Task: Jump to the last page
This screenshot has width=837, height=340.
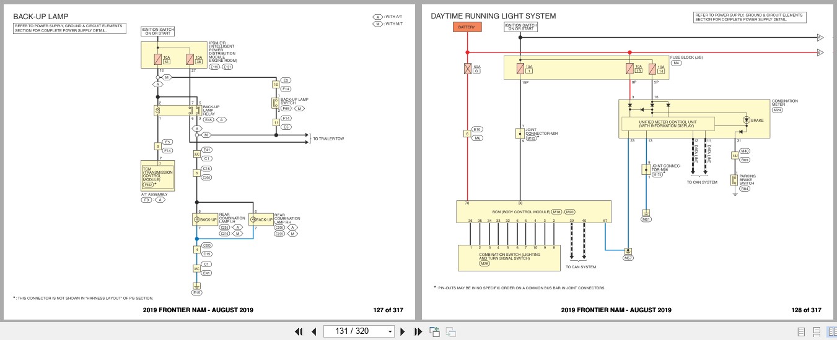Action: tap(418, 331)
